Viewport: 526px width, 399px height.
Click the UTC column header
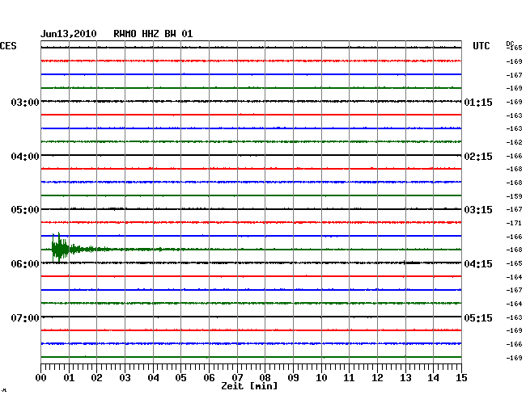(481, 46)
